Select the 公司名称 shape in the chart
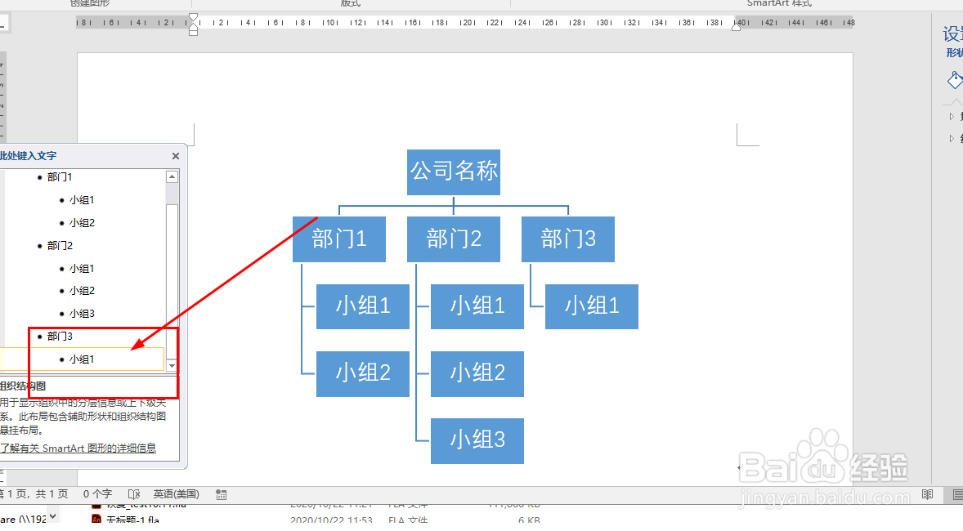The image size is (963, 531). (453, 172)
